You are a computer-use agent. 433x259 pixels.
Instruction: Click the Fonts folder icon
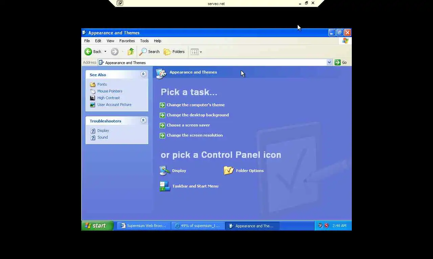[x=93, y=84]
